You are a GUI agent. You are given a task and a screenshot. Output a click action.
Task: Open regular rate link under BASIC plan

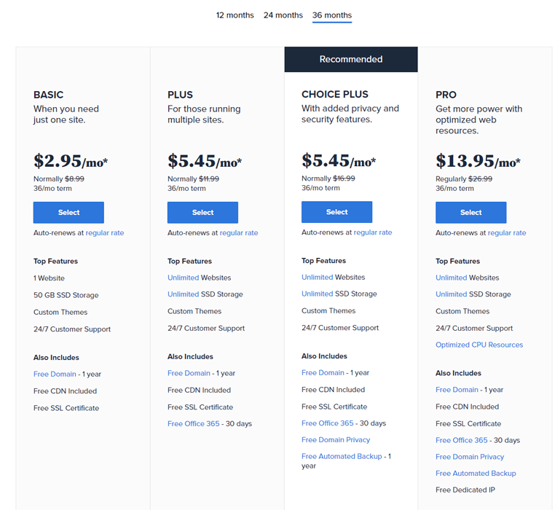105,233
